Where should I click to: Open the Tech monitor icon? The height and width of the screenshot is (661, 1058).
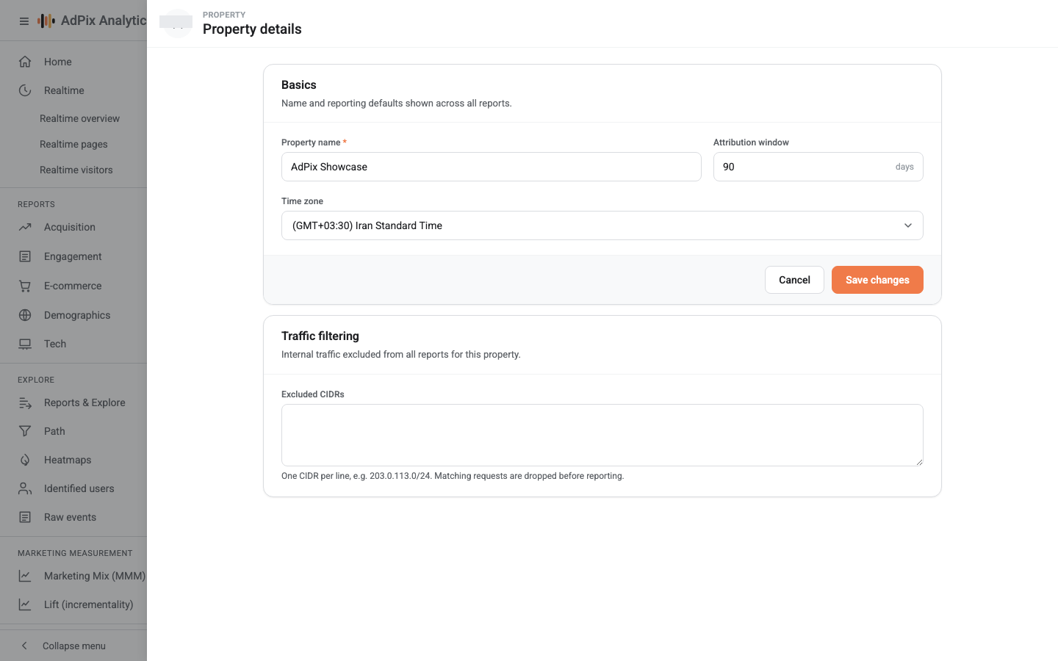click(25, 344)
